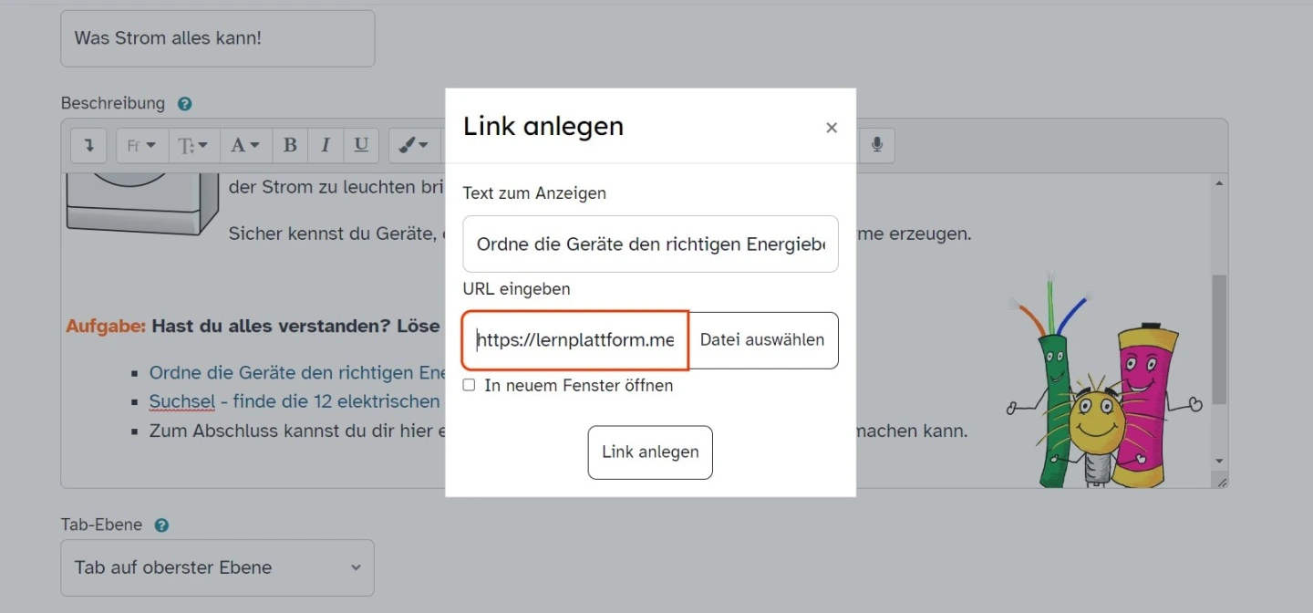The width and height of the screenshot is (1313, 613).
Task: Click the Tab-Ebene help icon
Action: (161, 525)
